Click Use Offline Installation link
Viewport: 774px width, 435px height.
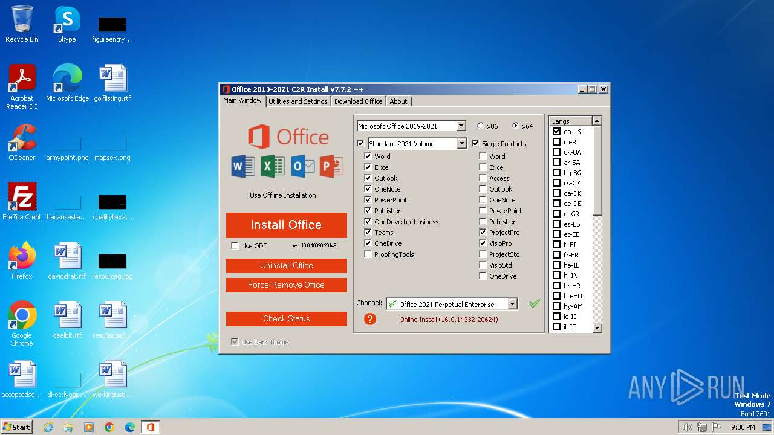click(282, 195)
